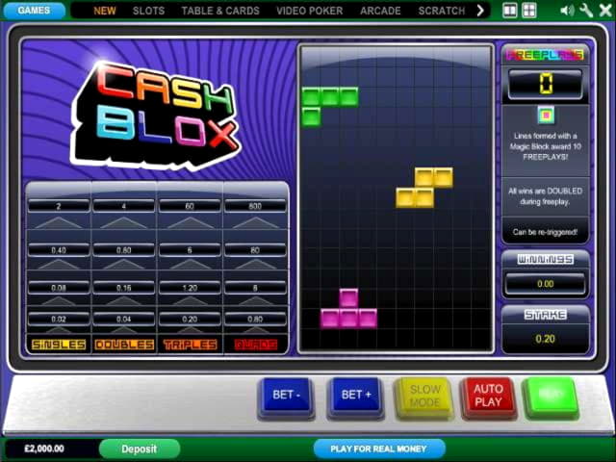Viewport: 616px width, 462px height.
Task: Click the FREEPLAYS heading
Action: click(x=546, y=55)
